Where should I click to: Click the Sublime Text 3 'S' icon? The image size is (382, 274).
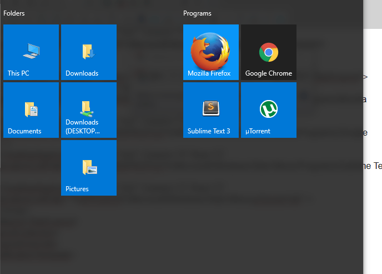click(210, 108)
